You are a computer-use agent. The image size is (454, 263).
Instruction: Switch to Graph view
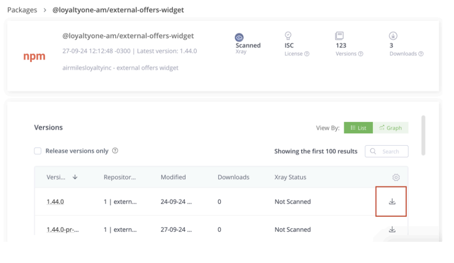tap(390, 128)
